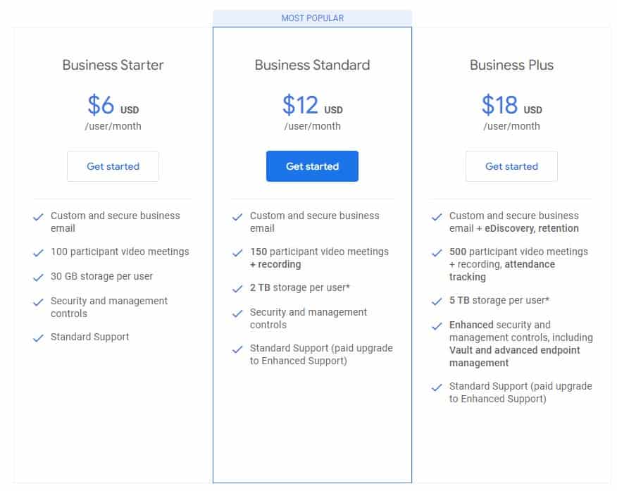Click eDiscovery, retention feature text

[532, 228]
